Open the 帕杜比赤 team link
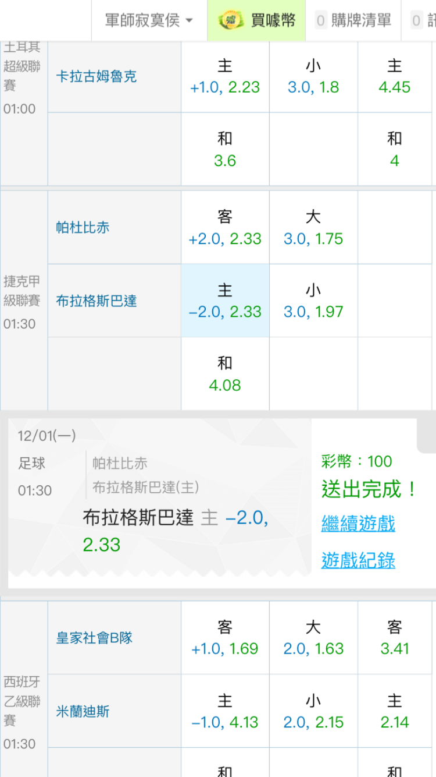This screenshot has height=777, width=436. (x=83, y=227)
